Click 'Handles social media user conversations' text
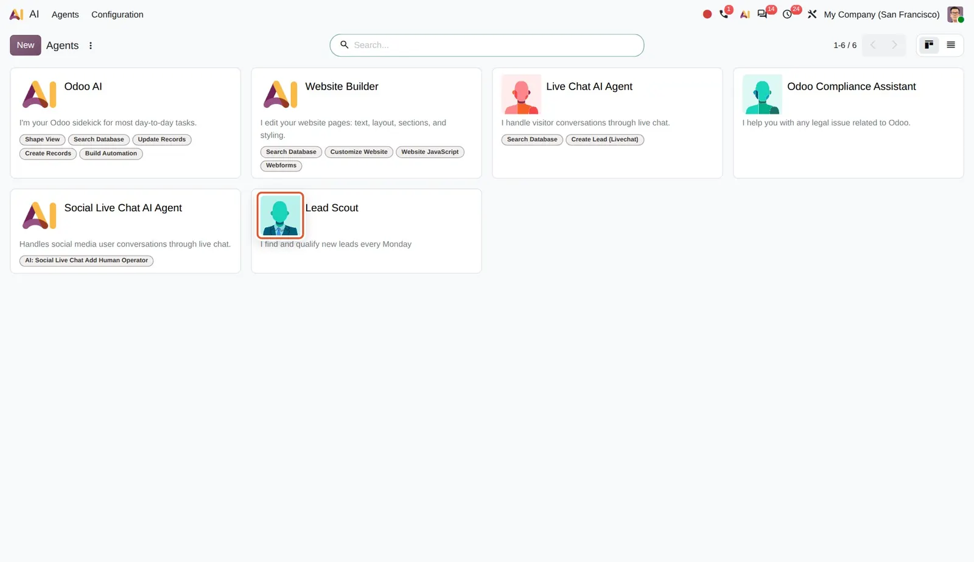The height and width of the screenshot is (562, 974). pyautogui.click(x=125, y=244)
